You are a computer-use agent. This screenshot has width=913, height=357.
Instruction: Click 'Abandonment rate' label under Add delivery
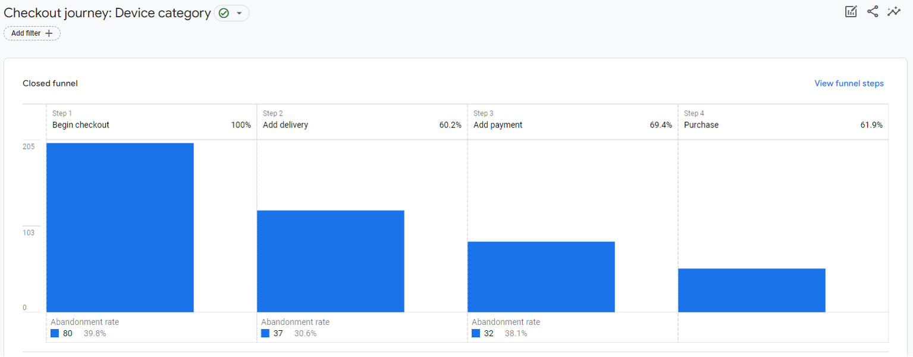[295, 322]
